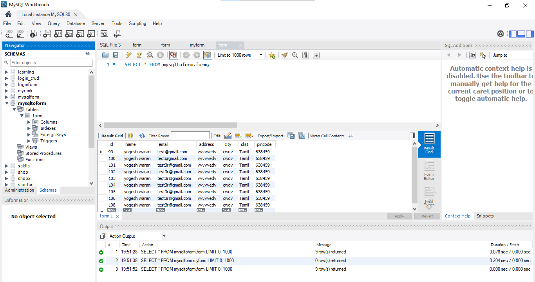Rollback transaction X icon
535x282 pixels.
click(197, 55)
